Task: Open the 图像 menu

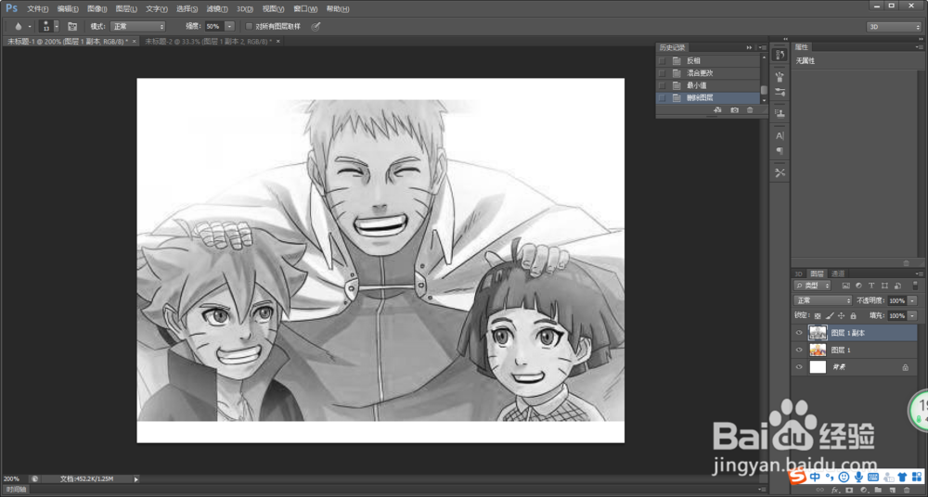Action: click(x=97, y=9)
